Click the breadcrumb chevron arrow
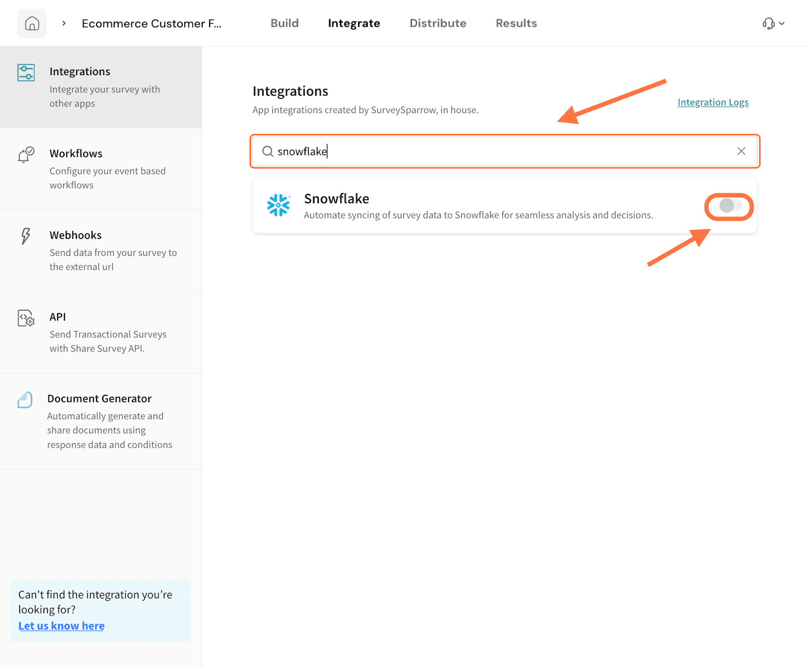Viewport: 808px width, 668px height. coord(64,23)
